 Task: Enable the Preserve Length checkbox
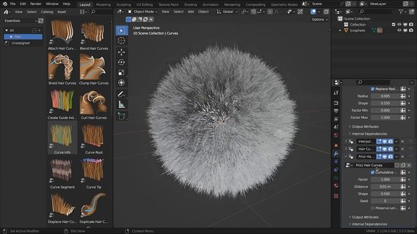pyautogui.click(x=373, y=208)
